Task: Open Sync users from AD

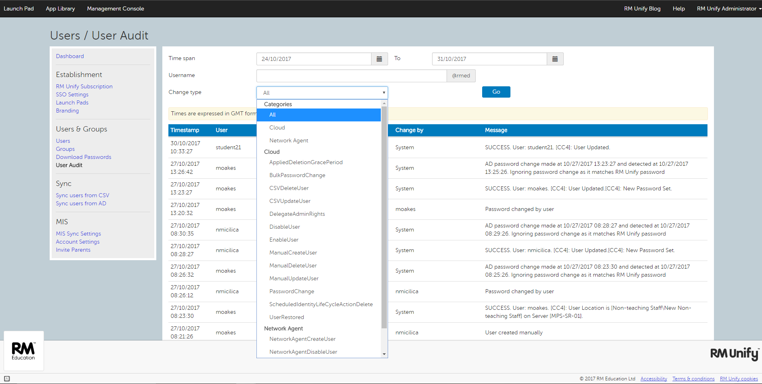Action: pyautogui.click(x=81, y=203)
